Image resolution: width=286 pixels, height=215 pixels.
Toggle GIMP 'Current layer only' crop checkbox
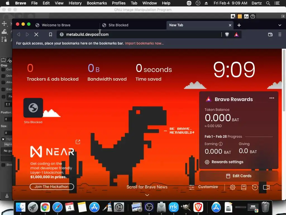tap(3, 69)
